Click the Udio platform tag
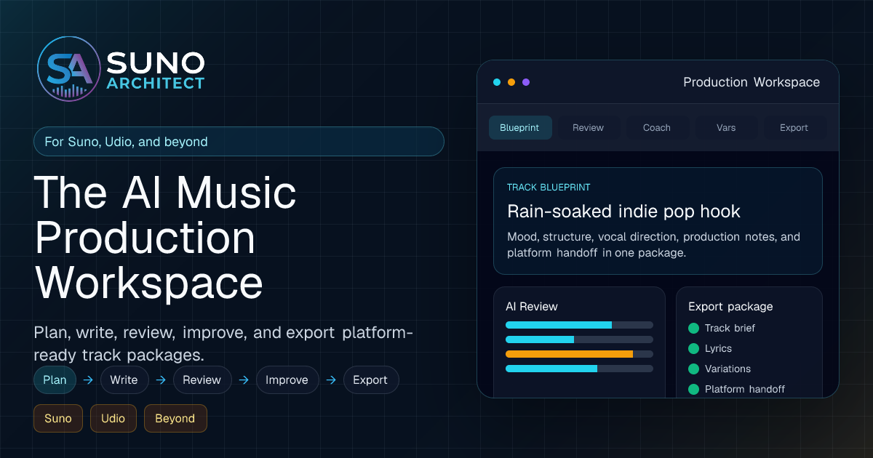The width and height of the screenshot is (873, 458). coord(113,418)
